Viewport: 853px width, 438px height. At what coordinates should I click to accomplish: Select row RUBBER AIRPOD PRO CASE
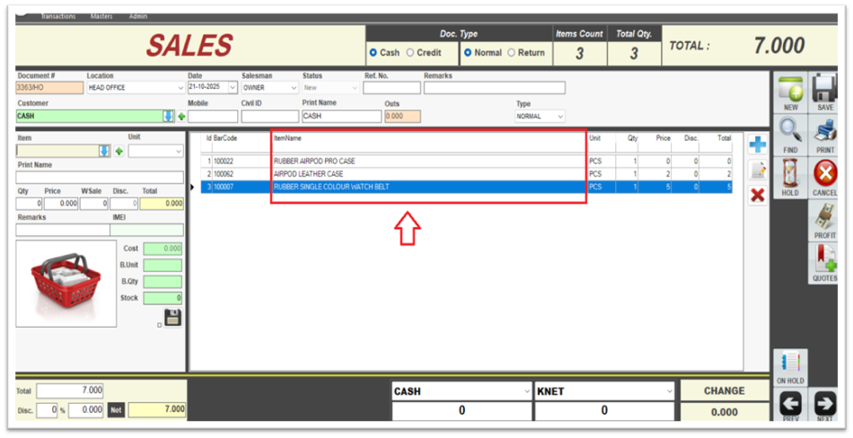pyautogui.click(x=466, y=161)
